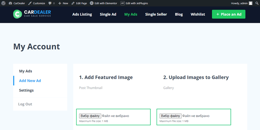The width and height of the screenshot is (260, 130).
Task: Click the Place an Ad button
Action: [x=229, y=14]
